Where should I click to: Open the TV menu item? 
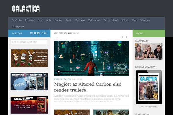pyautogui.click(x=105, y=20)
